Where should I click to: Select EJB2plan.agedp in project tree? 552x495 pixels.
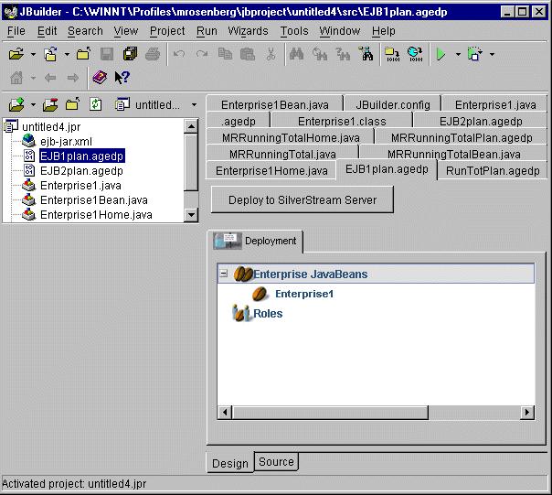(81, 171)
